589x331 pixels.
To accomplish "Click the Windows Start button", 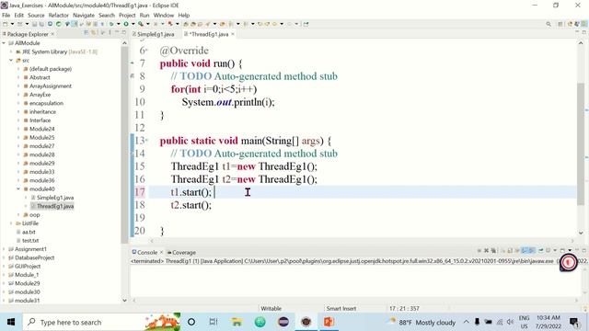I will (11, 322).
